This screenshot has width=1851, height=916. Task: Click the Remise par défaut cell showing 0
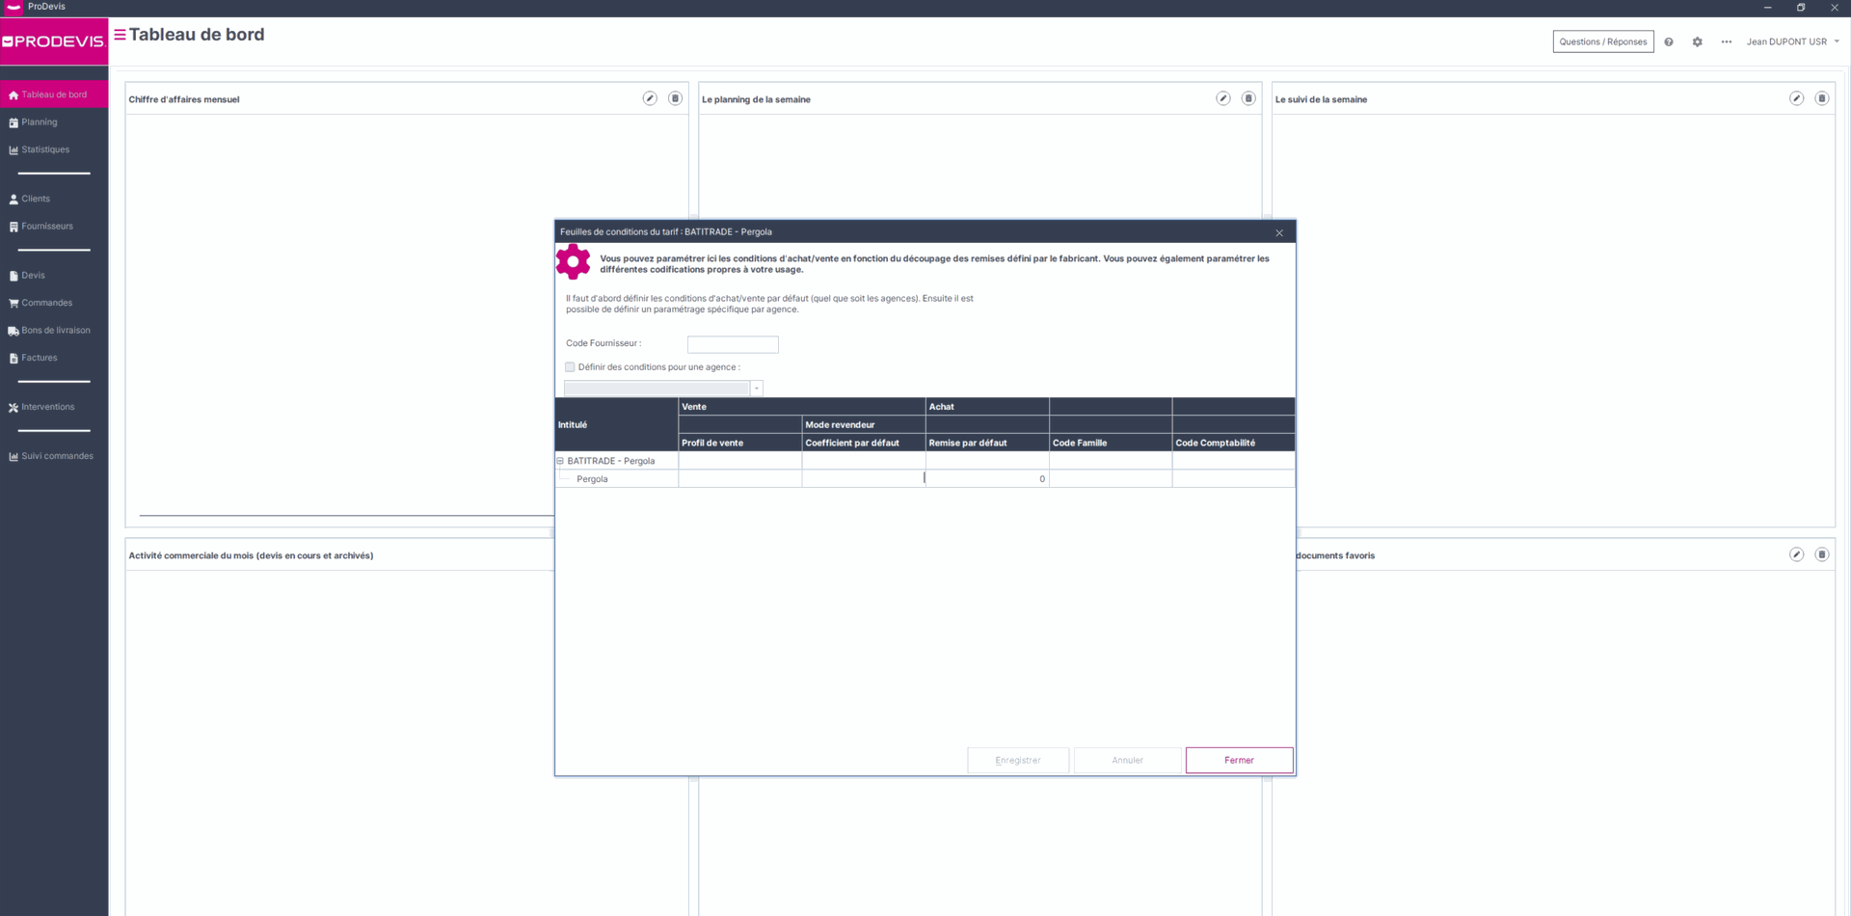pos(987,479)
